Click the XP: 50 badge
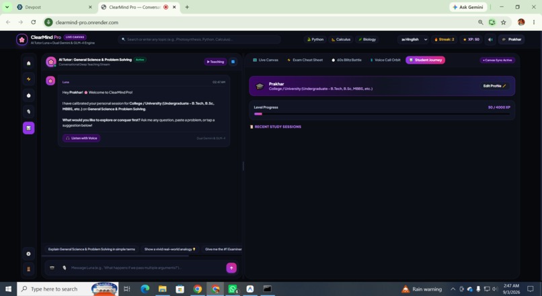Screen dimensions: 542x296 click(471, 40)
